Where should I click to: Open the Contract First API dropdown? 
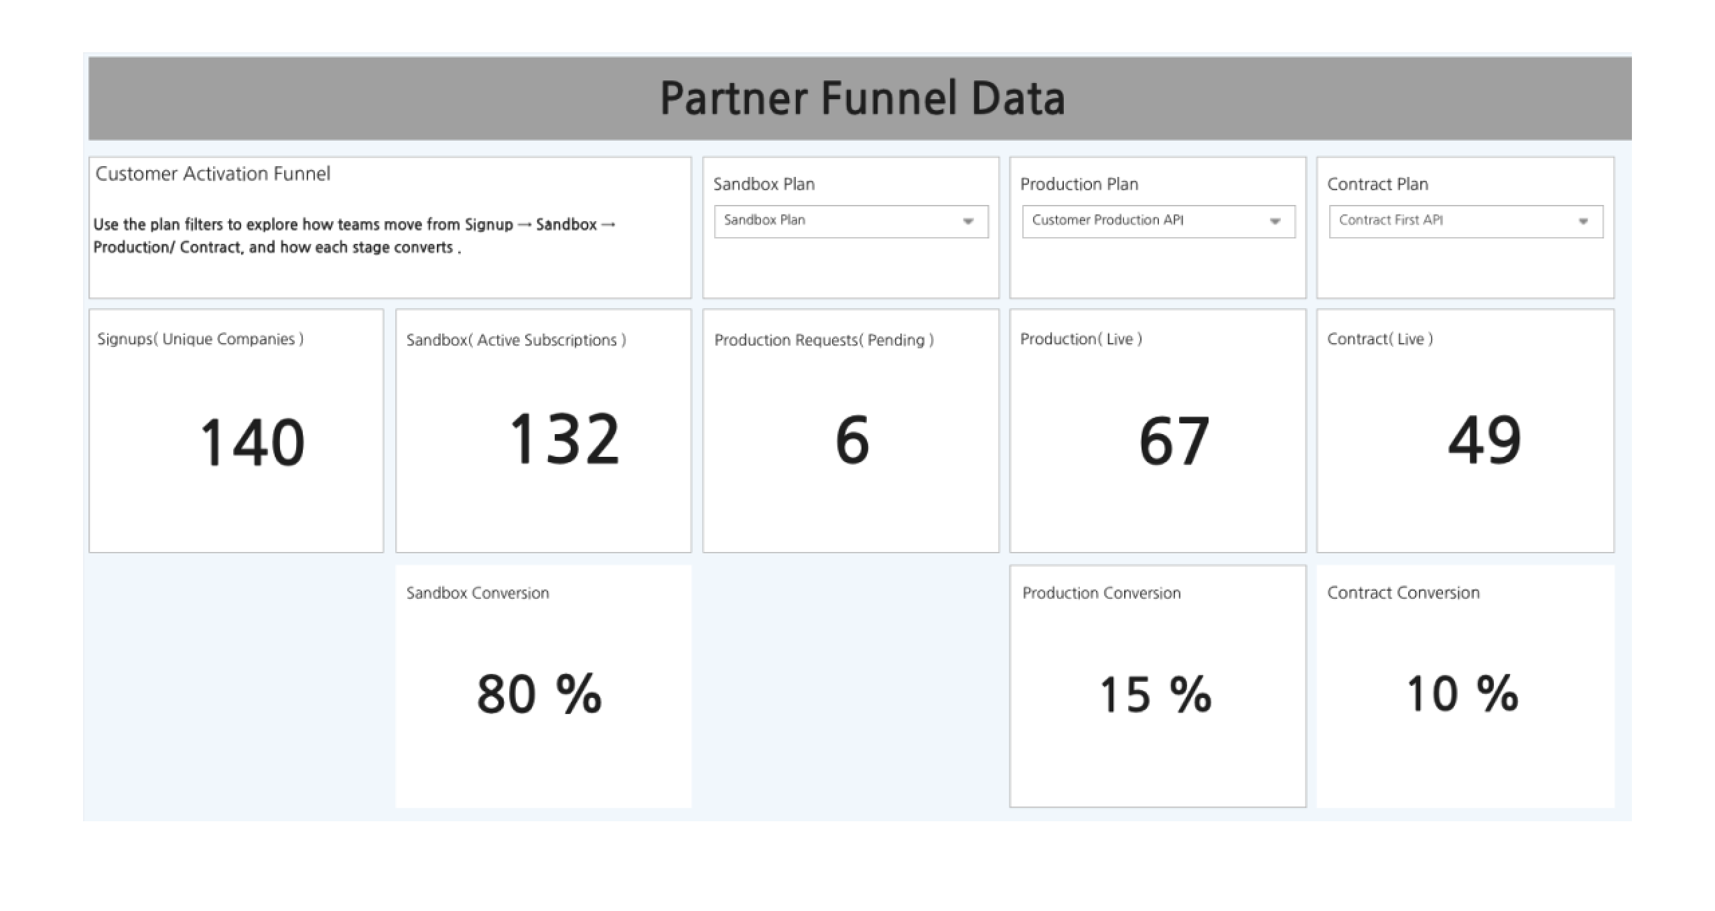[x=1464, y=221]
